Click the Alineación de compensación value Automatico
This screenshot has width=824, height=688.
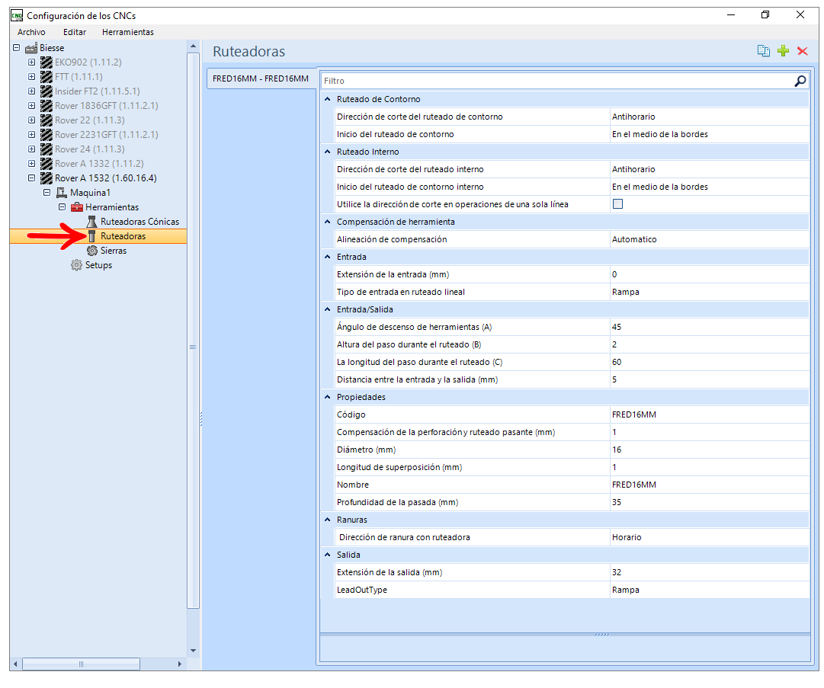(x=710, y=239)
